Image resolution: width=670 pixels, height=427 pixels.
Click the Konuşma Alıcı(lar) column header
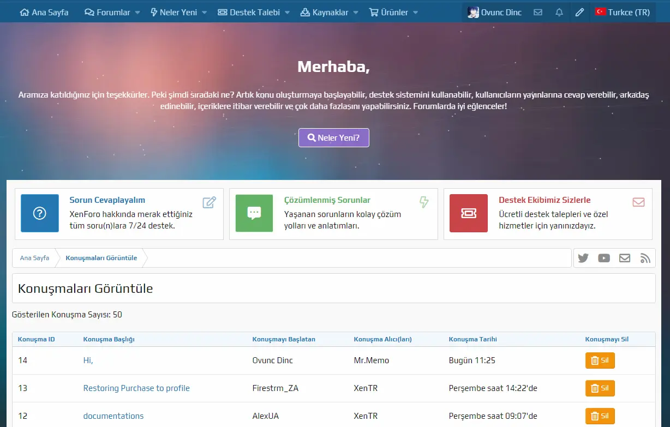[x=382, y=339]
